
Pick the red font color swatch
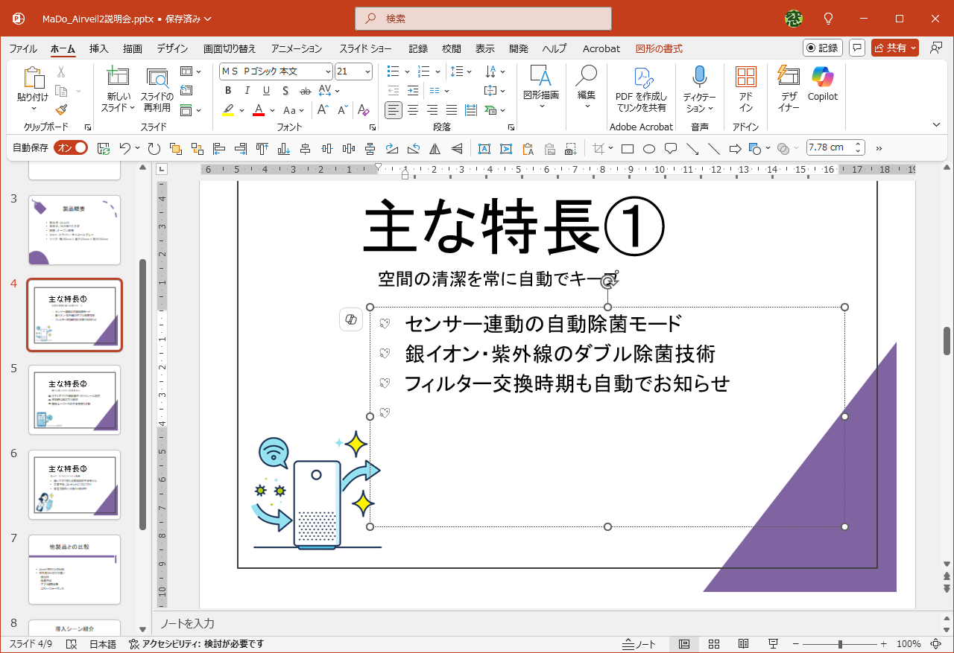tap(257, 109)
